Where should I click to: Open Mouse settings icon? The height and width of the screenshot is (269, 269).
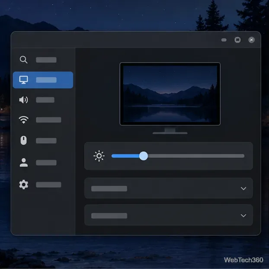23,140
